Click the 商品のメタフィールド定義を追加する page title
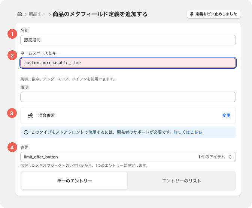This screenshot has height=208, width=252. [x=100, y=14]
